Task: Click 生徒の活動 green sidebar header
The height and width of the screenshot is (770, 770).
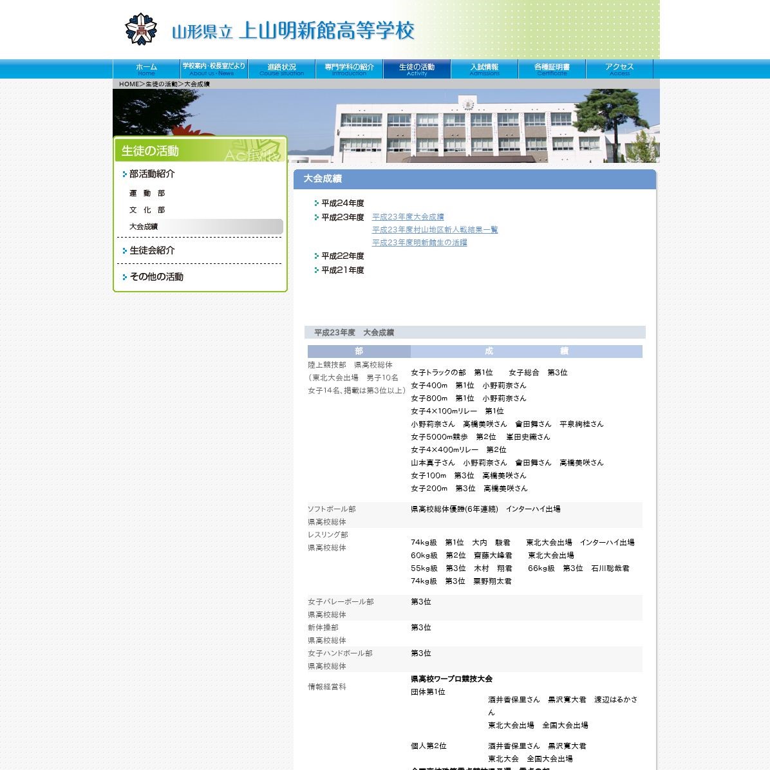Action: [200, 150]
